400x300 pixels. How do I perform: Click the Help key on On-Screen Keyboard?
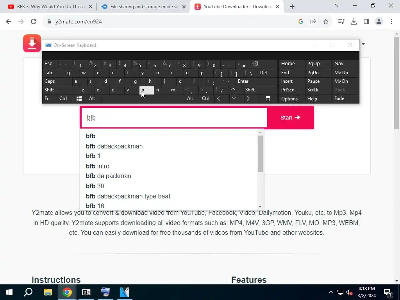point(318,98)
